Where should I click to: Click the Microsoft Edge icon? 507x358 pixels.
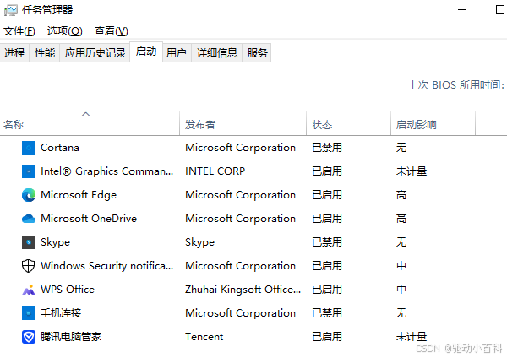tap(29, 195)
